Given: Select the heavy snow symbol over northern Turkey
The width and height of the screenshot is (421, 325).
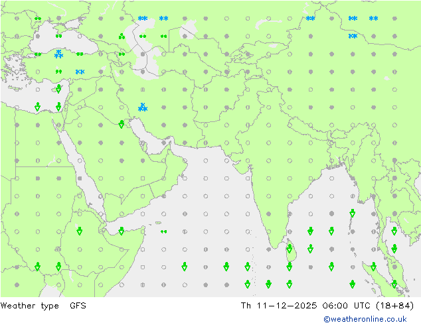Looking at the screenshot, I should pyautogui.click(x=58, y=54).
